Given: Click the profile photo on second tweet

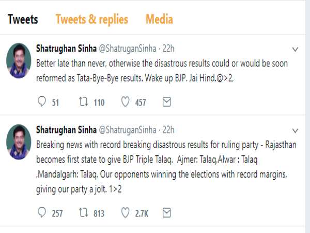Looking at the screenshot, I should coord(19,141).
